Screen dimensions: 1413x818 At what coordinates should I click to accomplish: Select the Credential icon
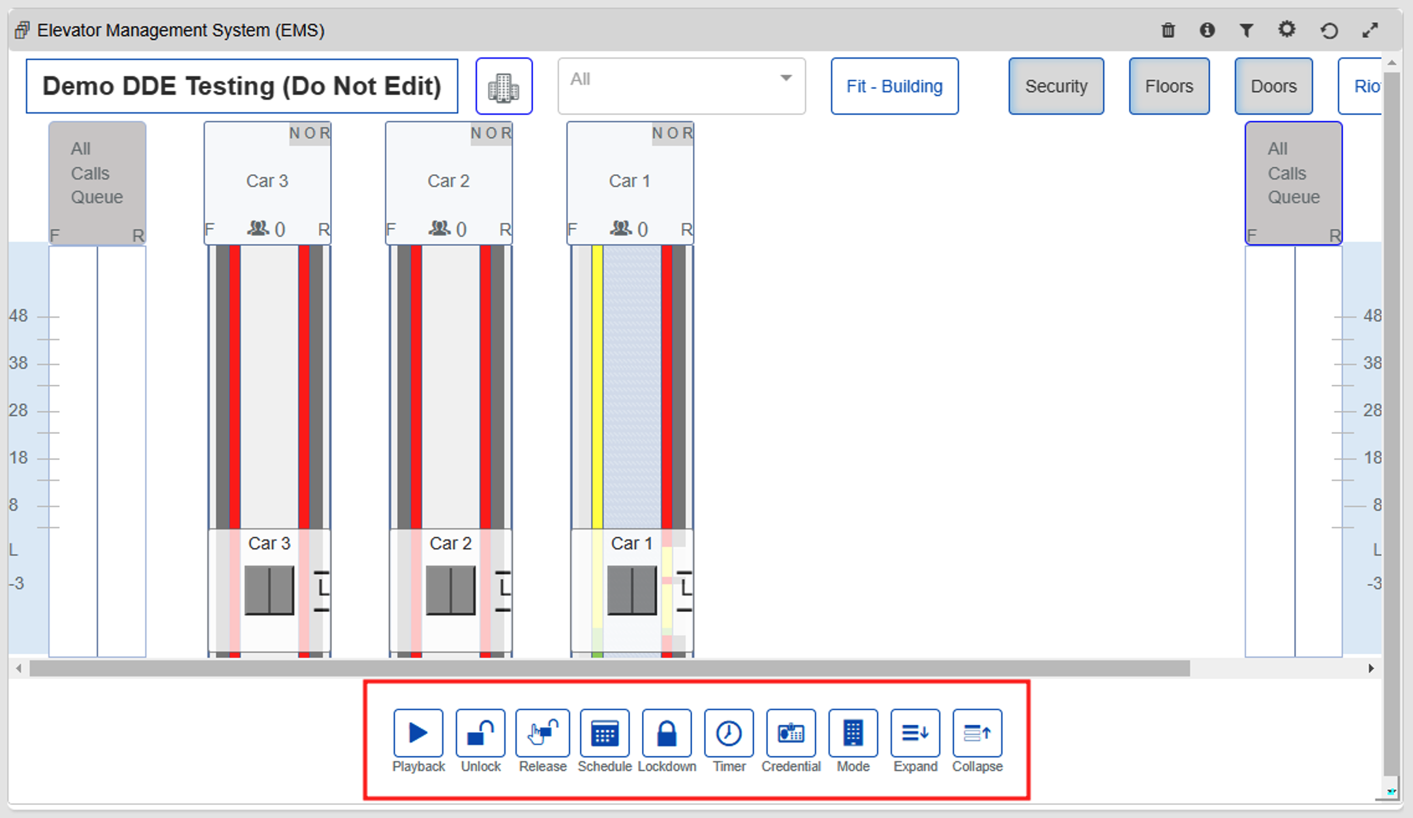point(791,733)
